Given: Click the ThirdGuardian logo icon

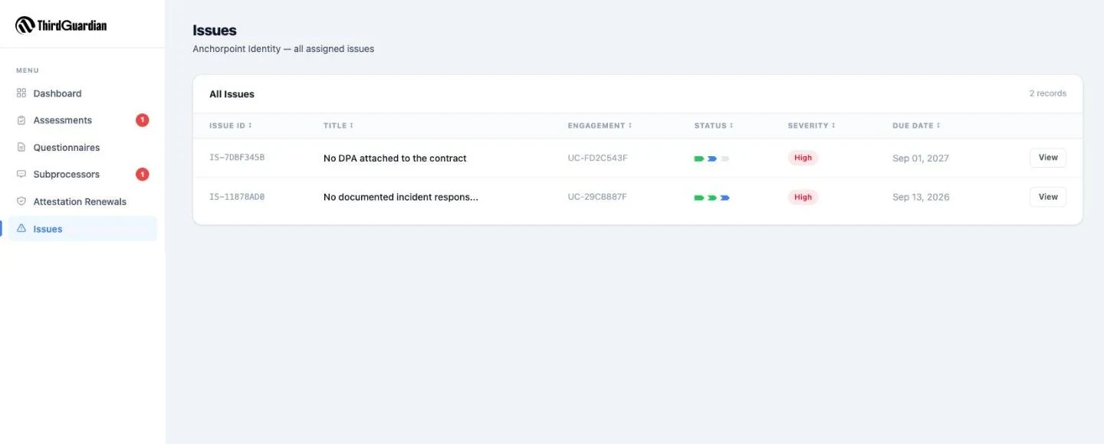Looking at the screenshot, I should [25, 25].
